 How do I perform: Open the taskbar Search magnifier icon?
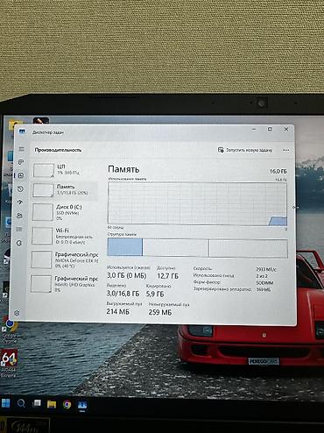(21, 403)
